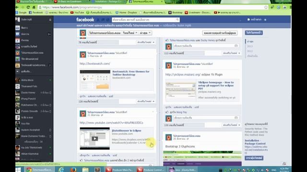
Task: Click the Yiclipse homepage thumbnail
Action: pos(180,91)
